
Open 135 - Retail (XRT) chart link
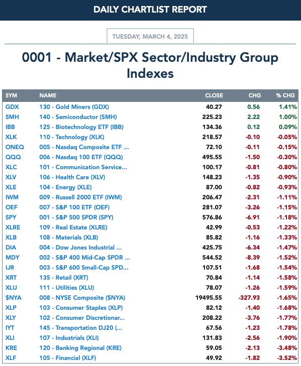pos(64,278)
